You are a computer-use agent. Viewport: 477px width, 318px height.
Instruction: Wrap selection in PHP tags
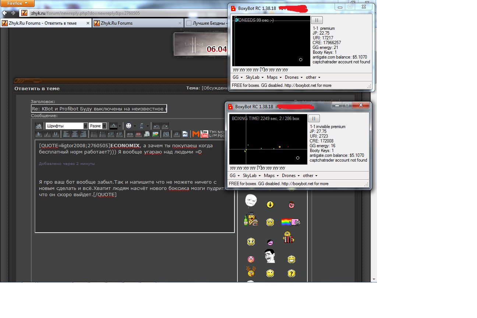185,134
